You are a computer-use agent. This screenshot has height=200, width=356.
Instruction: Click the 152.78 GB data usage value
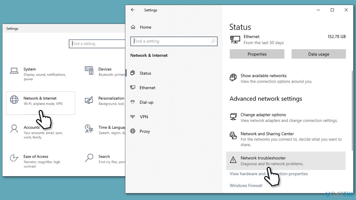(x=337, y=36)
